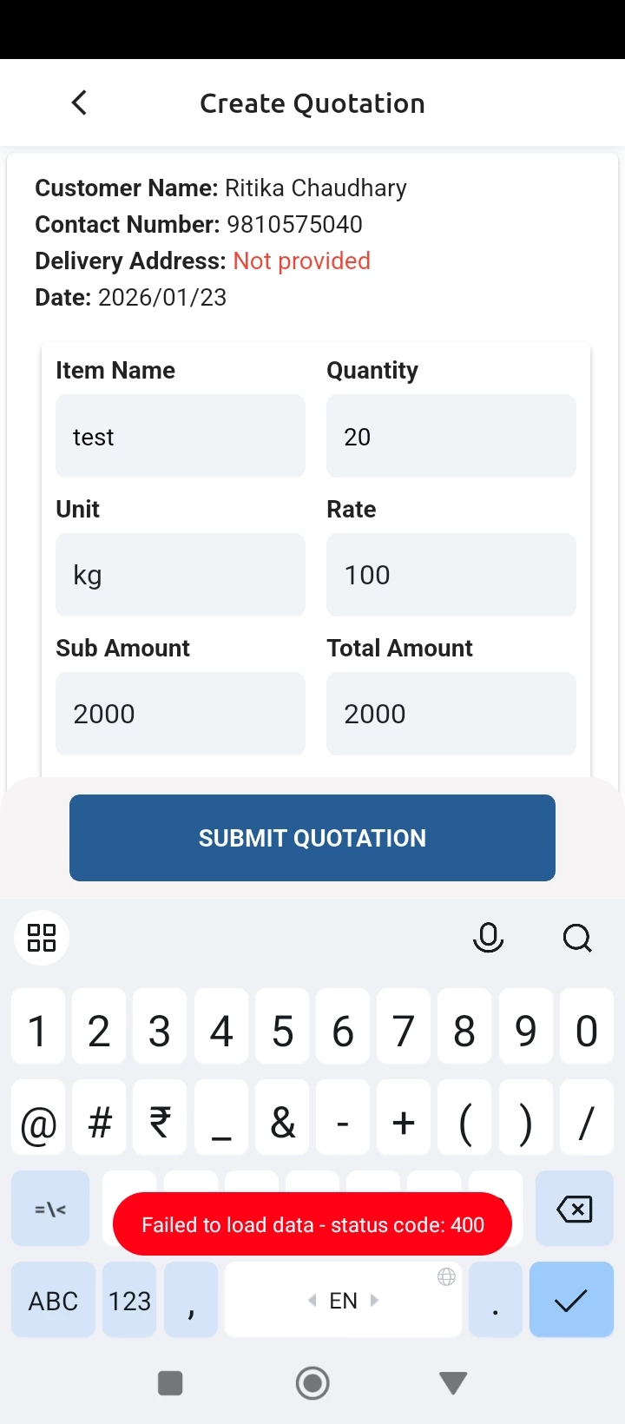Switch keyboard to ABC letters
Screen dimensions: 625x1424
coord(53,1301)
